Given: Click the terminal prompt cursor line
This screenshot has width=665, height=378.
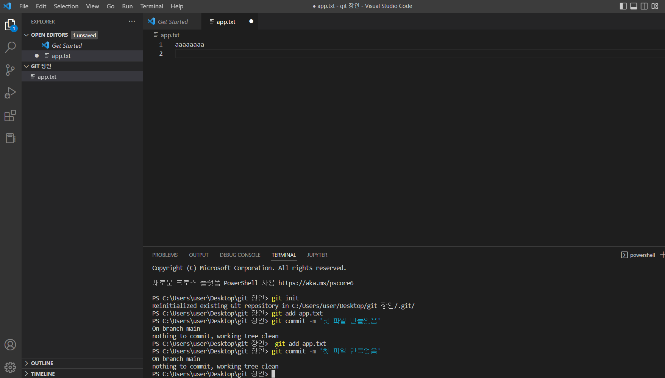Looking at the screenshot, I should [214, 374].
